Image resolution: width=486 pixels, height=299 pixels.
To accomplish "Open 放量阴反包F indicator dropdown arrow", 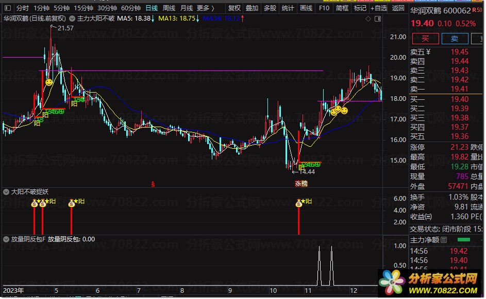I will pos(6,239).
